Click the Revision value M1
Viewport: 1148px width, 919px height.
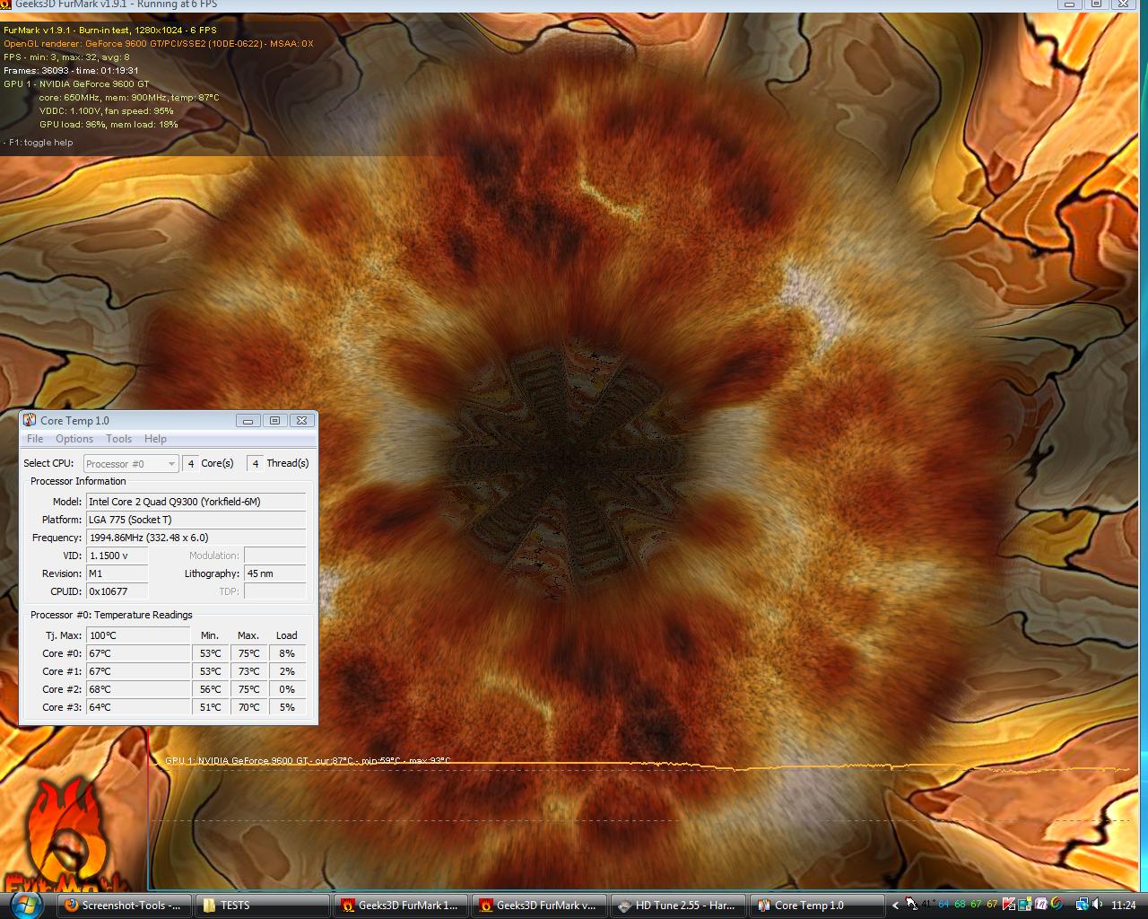click(117, 573)
